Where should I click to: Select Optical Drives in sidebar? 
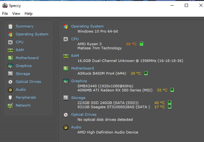pyautogui.click(x=28, y=81)
